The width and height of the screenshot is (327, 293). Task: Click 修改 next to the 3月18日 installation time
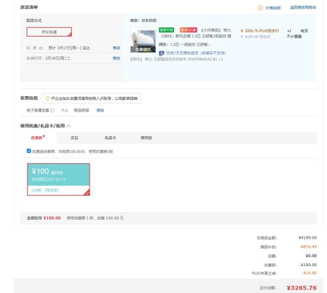(x=116, y=58)
